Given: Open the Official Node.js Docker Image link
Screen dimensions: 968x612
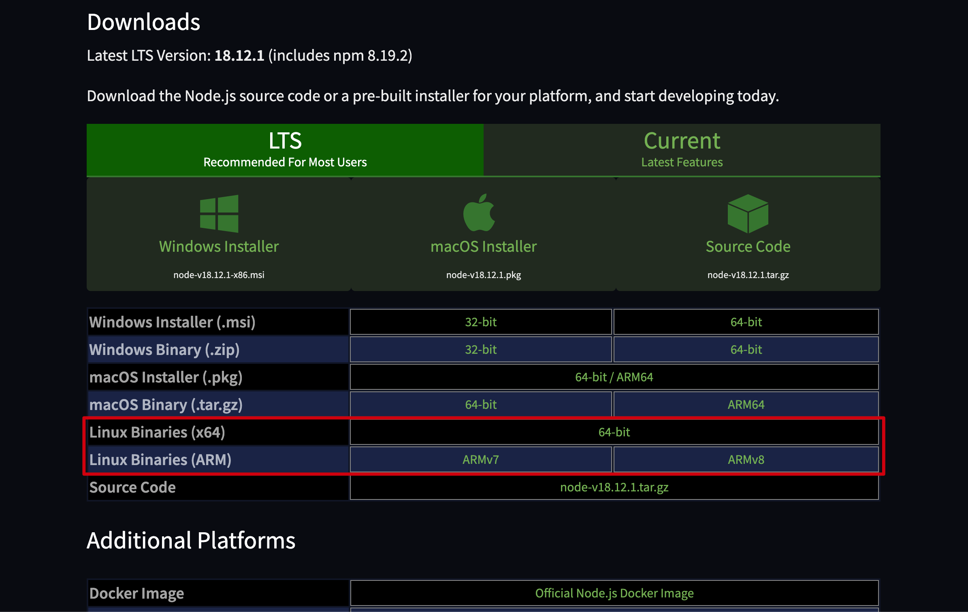Looking at the screenshot, I should 614,593.
